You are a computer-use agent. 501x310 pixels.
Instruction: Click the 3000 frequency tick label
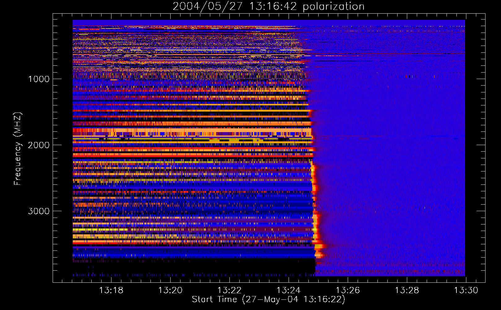click(x=39, y=211)
